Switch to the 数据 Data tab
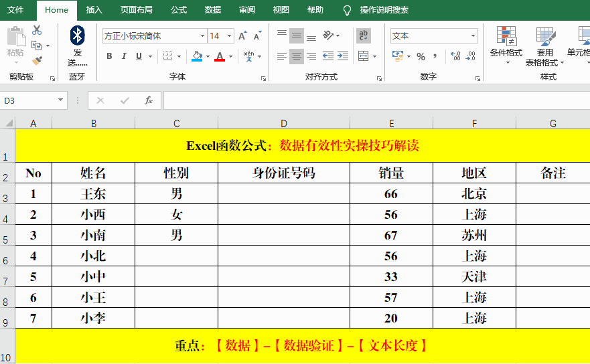 (212, 10)
